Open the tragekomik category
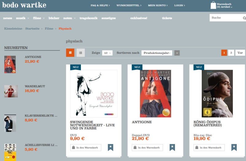The width and height of the screenshot is (246, 161). (x=89, y=18)
